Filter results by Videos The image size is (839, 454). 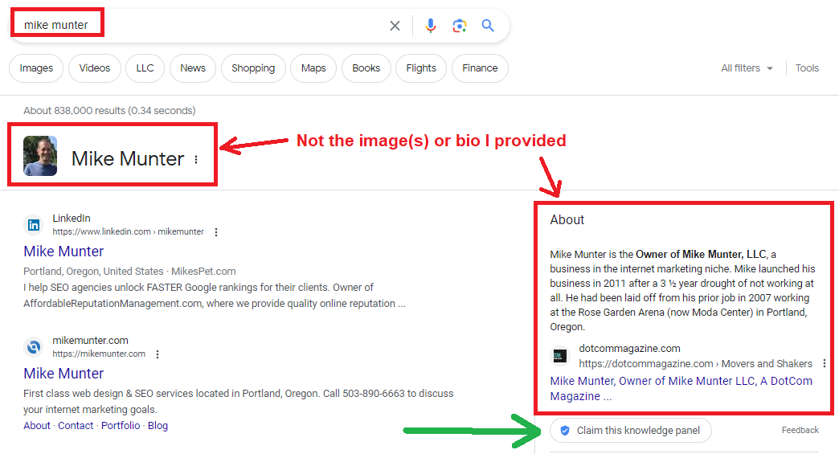(95, 68)
